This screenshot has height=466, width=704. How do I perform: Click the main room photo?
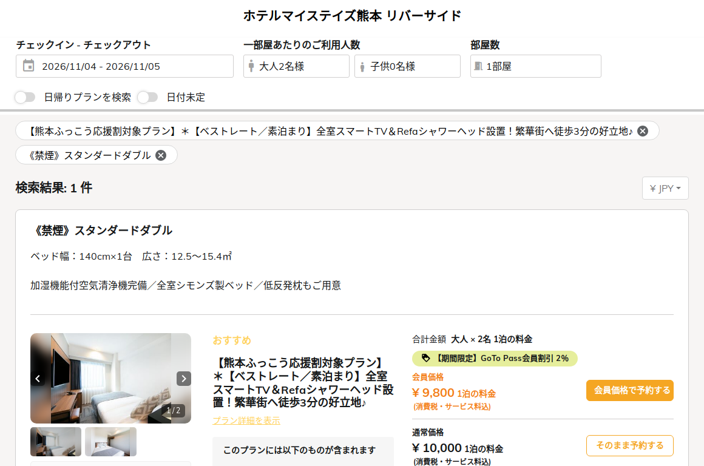click(x=110, y=378)
